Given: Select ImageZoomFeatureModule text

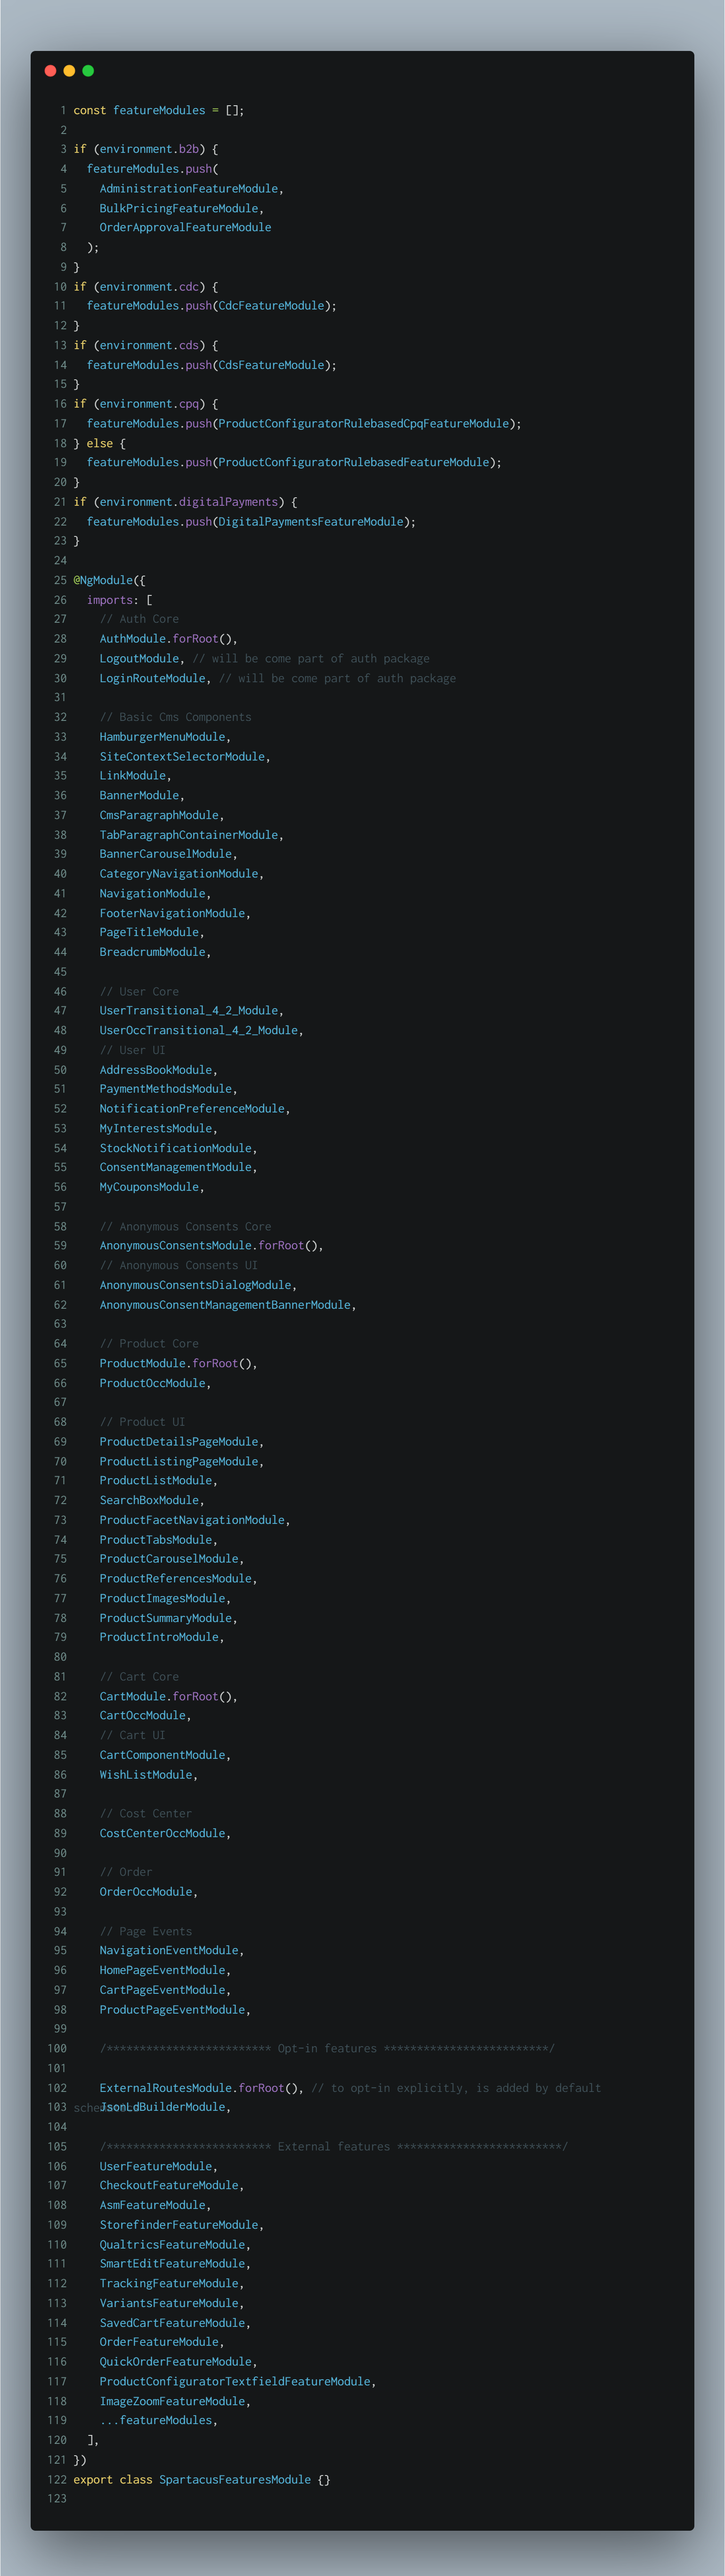Looking at the screenshot, I should click(x=172, y=2401).
